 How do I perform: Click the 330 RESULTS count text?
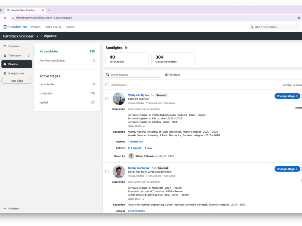click(x=119, y=85)
